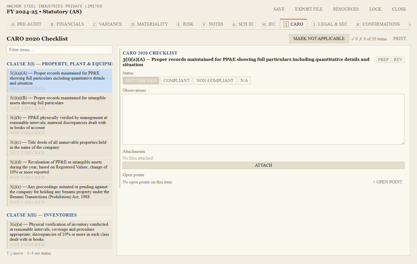The image size is (417, 264).
Task: Add a new open point
Action: tap(388, 182)
